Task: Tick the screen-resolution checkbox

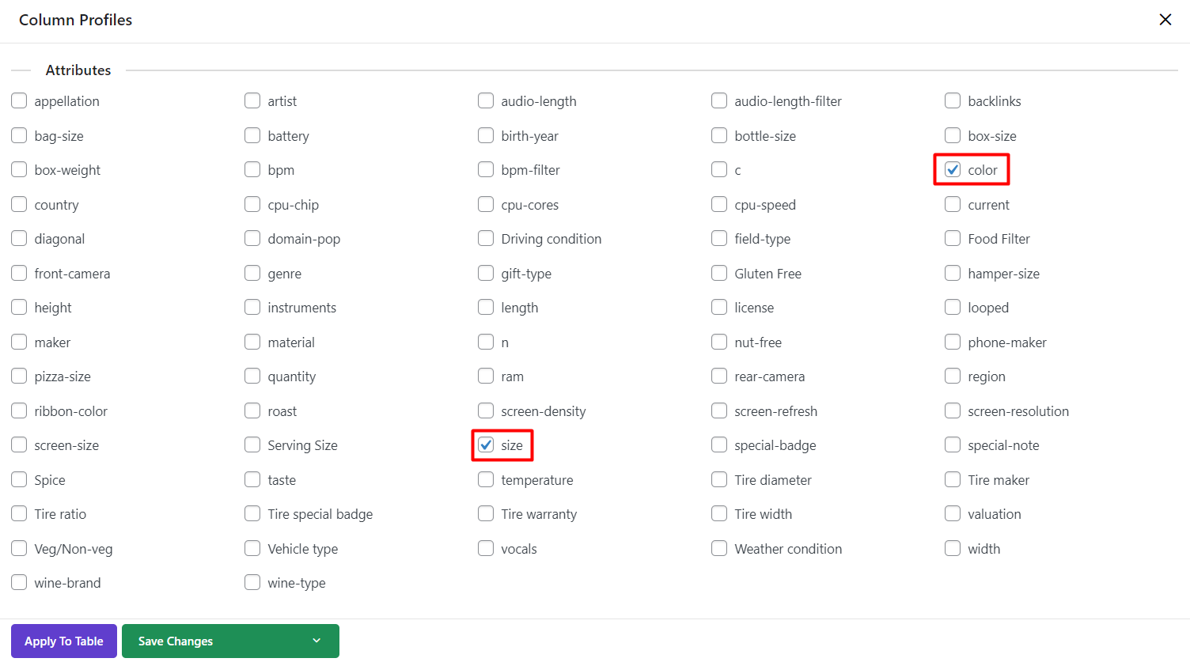Action: 953,411
